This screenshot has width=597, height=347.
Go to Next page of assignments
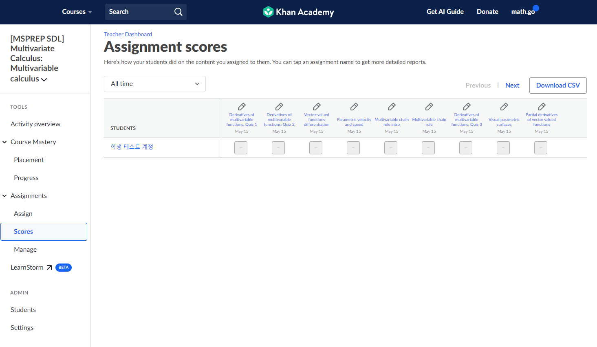pos(512,86)
